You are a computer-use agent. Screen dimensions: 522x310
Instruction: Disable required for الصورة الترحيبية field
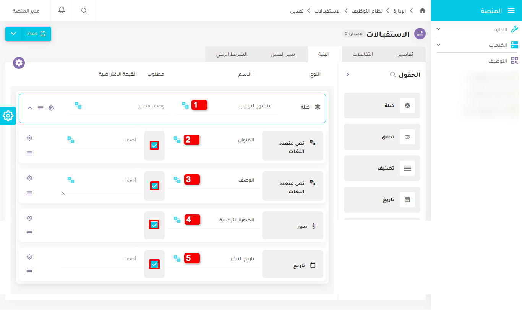coord(154,225)
